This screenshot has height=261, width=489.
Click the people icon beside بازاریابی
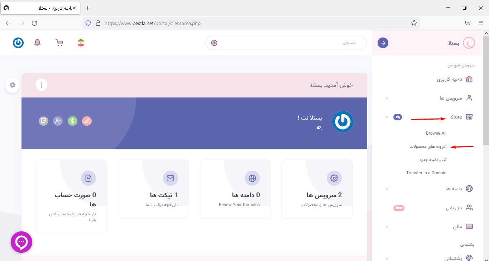tap(469, 207)
